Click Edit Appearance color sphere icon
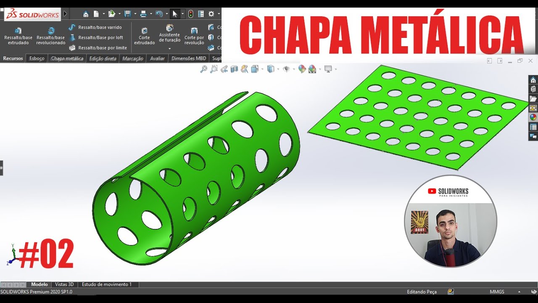Viewport: 538px width, 303px height. pos(302,69)
